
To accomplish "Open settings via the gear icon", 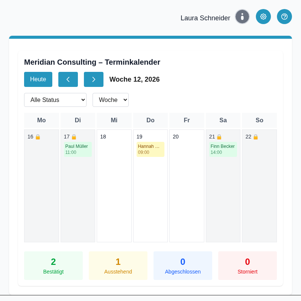I will (263, 17).
